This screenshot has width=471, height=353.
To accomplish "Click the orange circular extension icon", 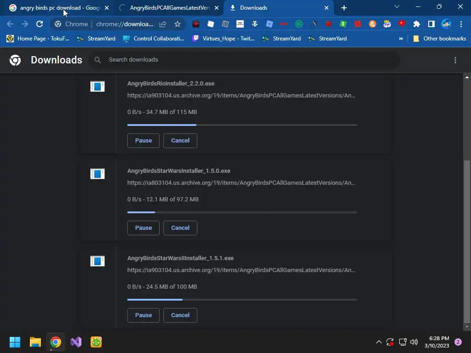I will (x=373, y=24).
